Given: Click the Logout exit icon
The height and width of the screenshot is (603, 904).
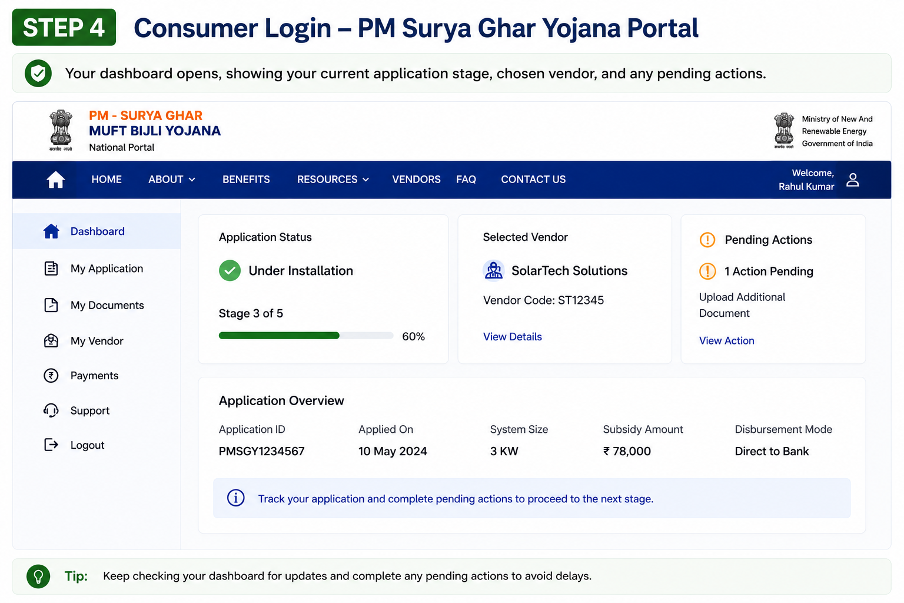Looking at the screenshot, I should click(x=51, y=445).
